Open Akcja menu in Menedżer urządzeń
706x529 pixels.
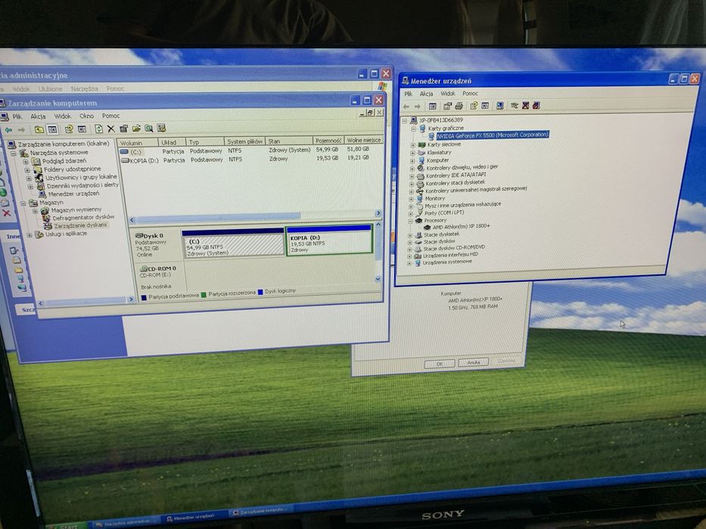[426, 94]
